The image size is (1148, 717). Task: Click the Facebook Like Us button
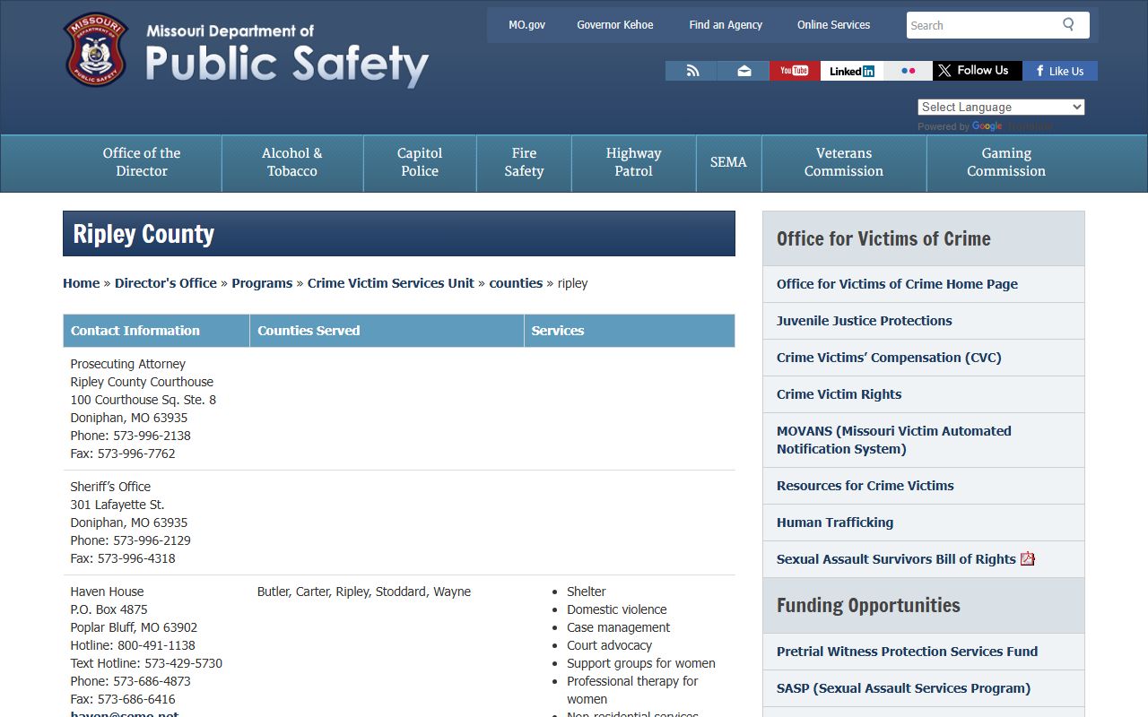click(1059, 71)
